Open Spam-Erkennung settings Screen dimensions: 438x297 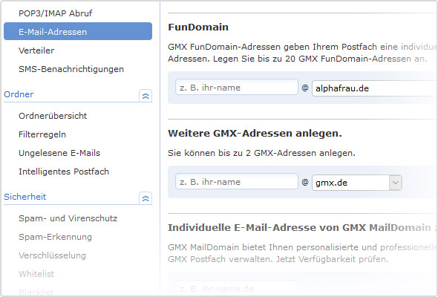tap(56, 237)
